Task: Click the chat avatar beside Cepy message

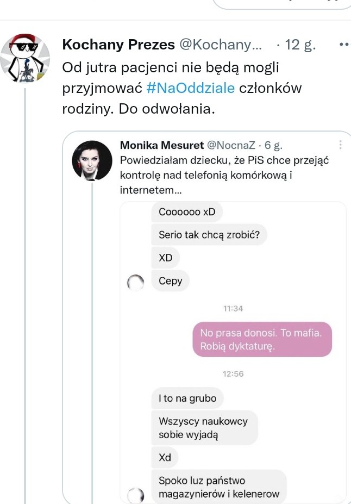Action: click(x=135, y=283)
